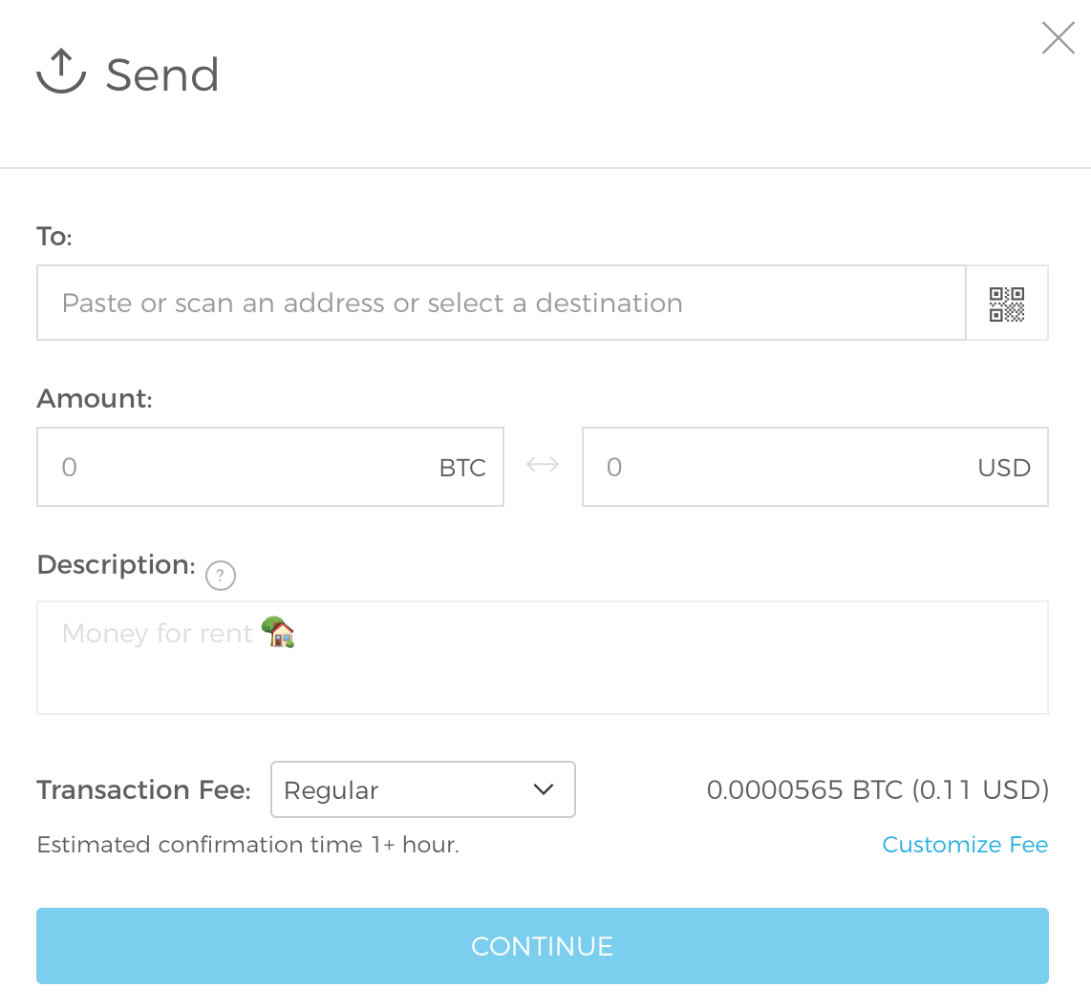Click the BTC to USD swap arrows

tap(543, 466)
